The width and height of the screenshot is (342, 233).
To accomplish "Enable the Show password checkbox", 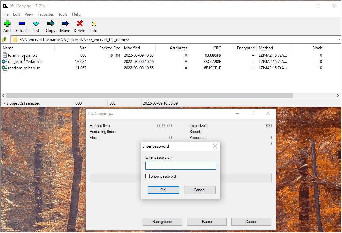I will 147,176.
